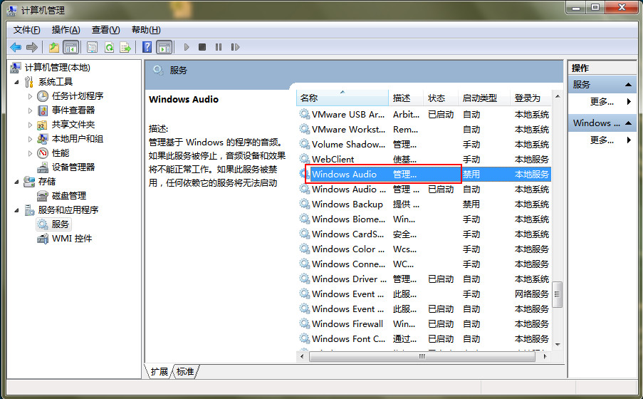Select the Windows Backup service row
The image size is (643, 399).
(x=424, y=204)
